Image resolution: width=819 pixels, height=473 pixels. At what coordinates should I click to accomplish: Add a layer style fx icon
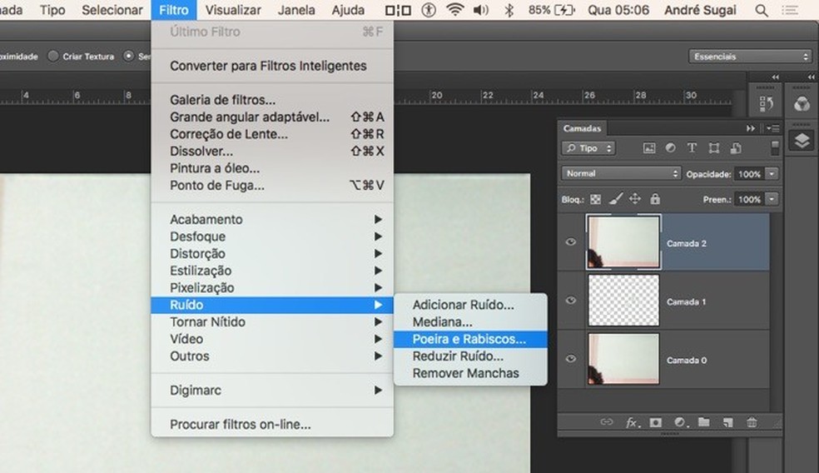coord(632,422)
